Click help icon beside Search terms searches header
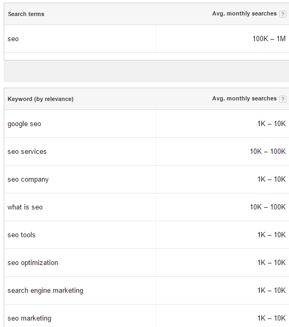289x327 pixels. click(x=283, y=14)
